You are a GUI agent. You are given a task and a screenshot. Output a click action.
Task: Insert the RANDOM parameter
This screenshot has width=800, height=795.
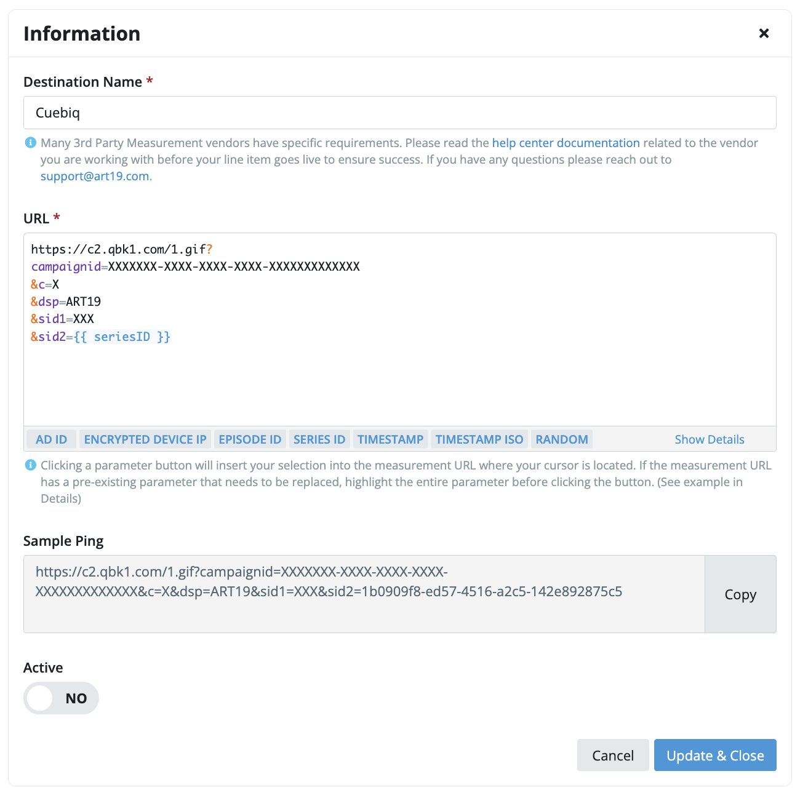click(562, 439)
